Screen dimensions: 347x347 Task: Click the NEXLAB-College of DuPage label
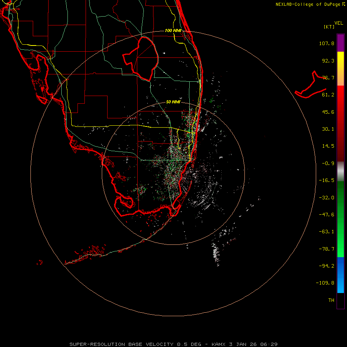(310, 4)
